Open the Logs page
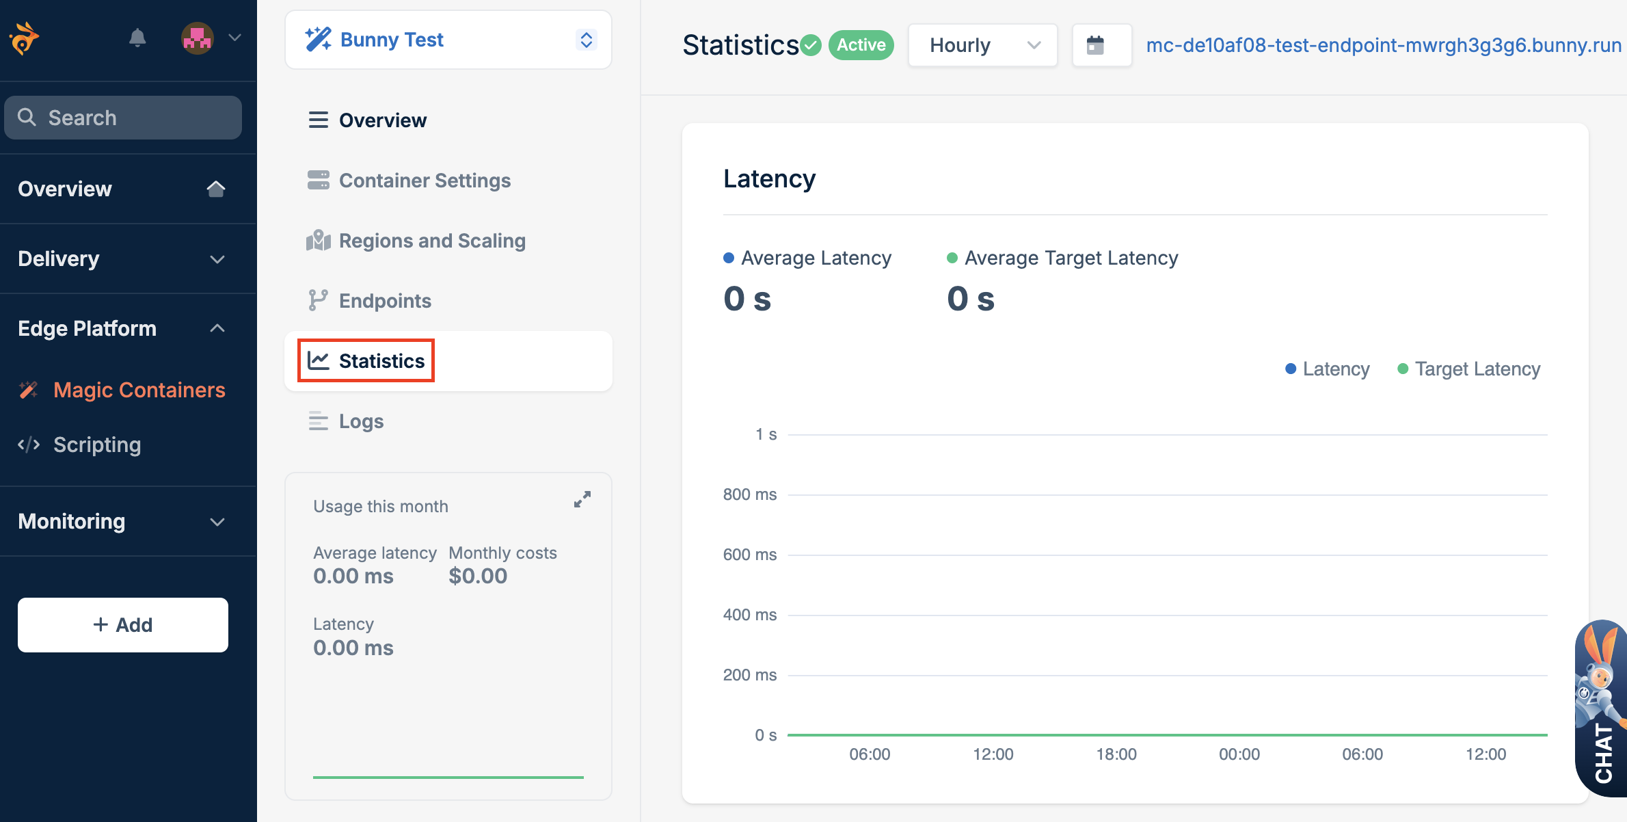Screen dimensions: 1627x822 361,421
